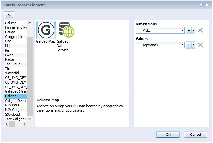Image resolution: width=213 pixels, height=143 pixels.
Task: Choose the Geographic category
Action: [16, 37]
